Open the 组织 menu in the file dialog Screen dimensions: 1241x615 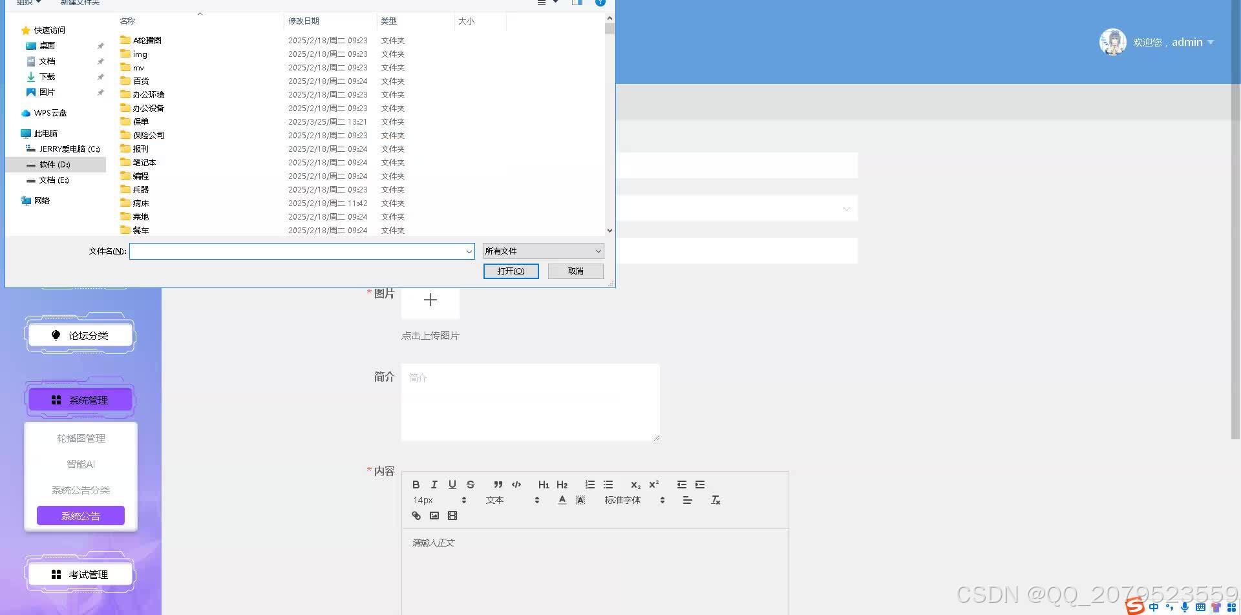(x=27, y=3)
